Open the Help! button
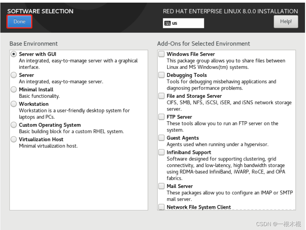Image resolution: width=306 pixels, height=230 pixels. coord(286,21)
